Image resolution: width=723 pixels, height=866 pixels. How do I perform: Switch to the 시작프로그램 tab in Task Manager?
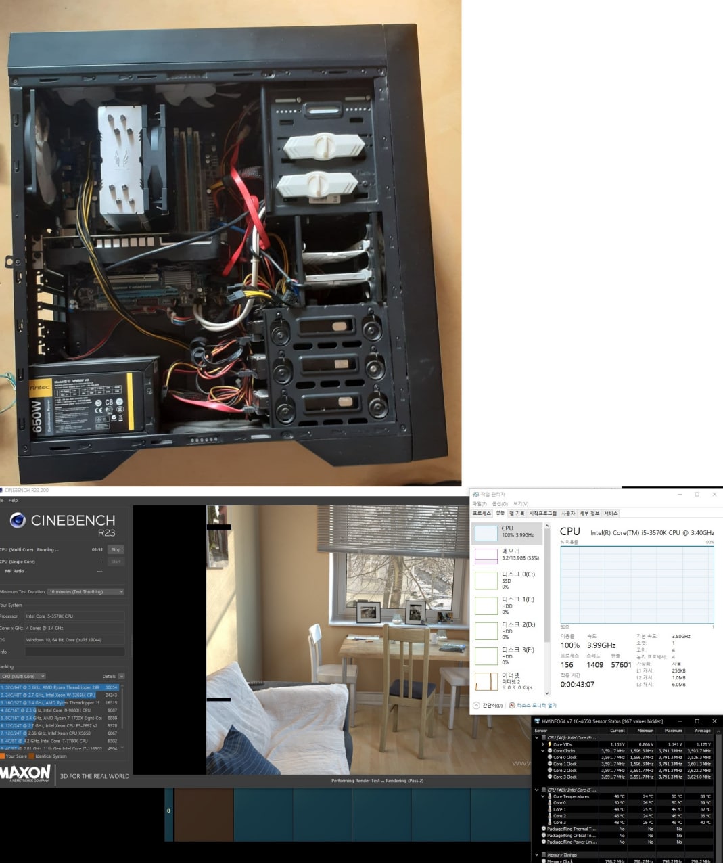[542, 514]
